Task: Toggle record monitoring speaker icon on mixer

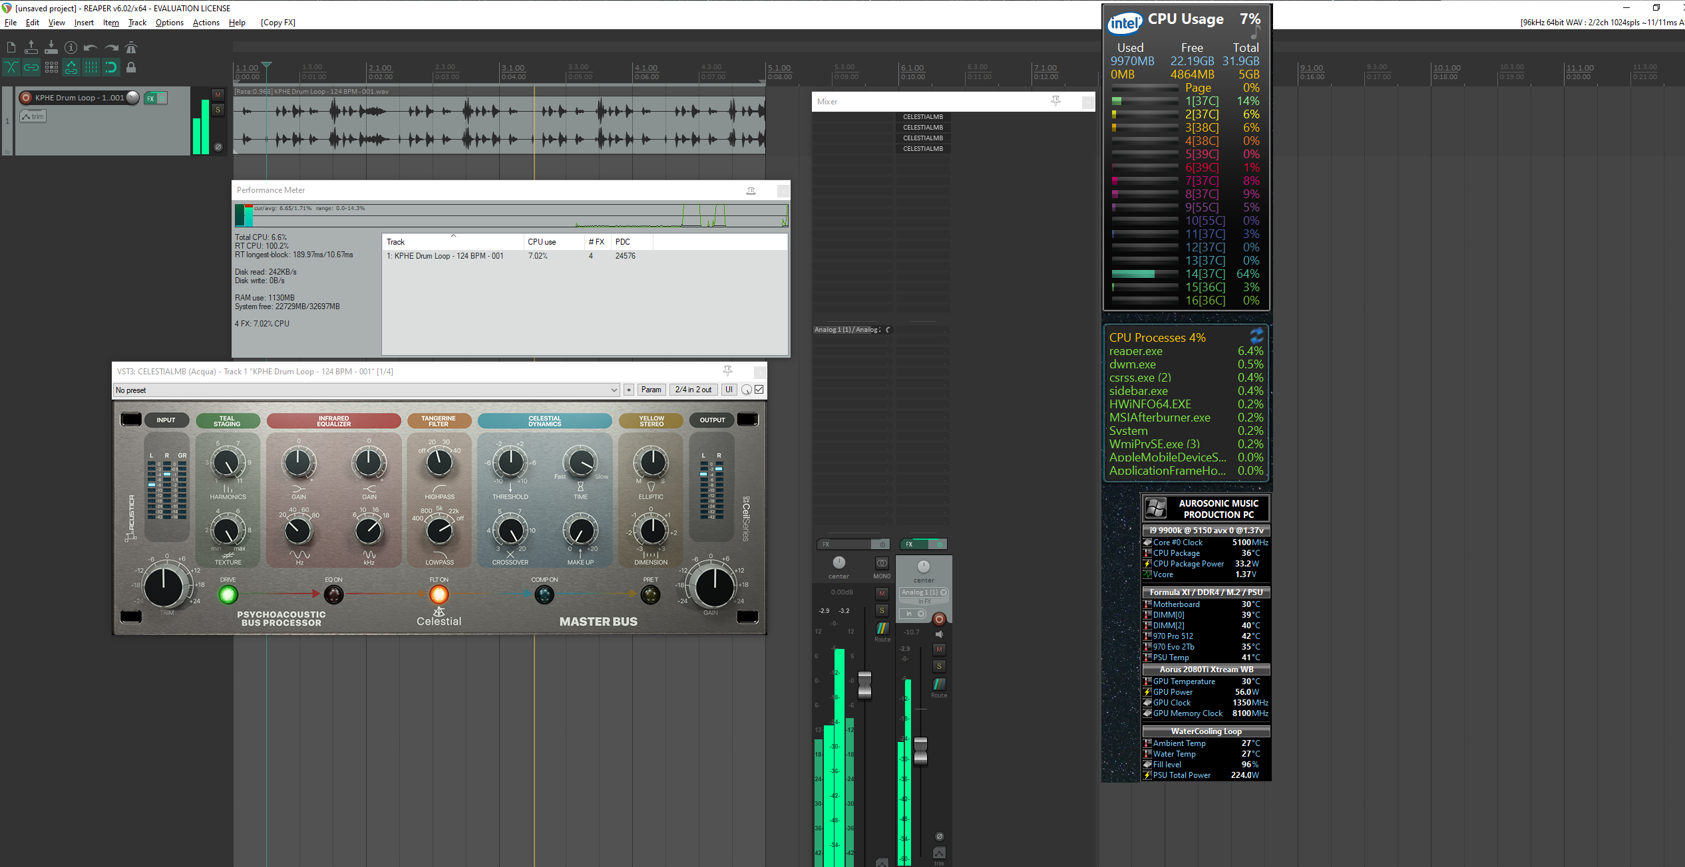Action: point(939,634)
